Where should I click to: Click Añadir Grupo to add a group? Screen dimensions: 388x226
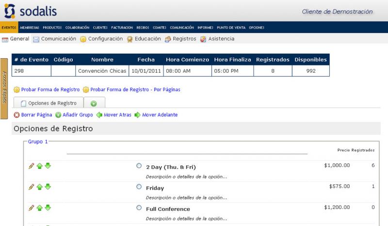74,115
